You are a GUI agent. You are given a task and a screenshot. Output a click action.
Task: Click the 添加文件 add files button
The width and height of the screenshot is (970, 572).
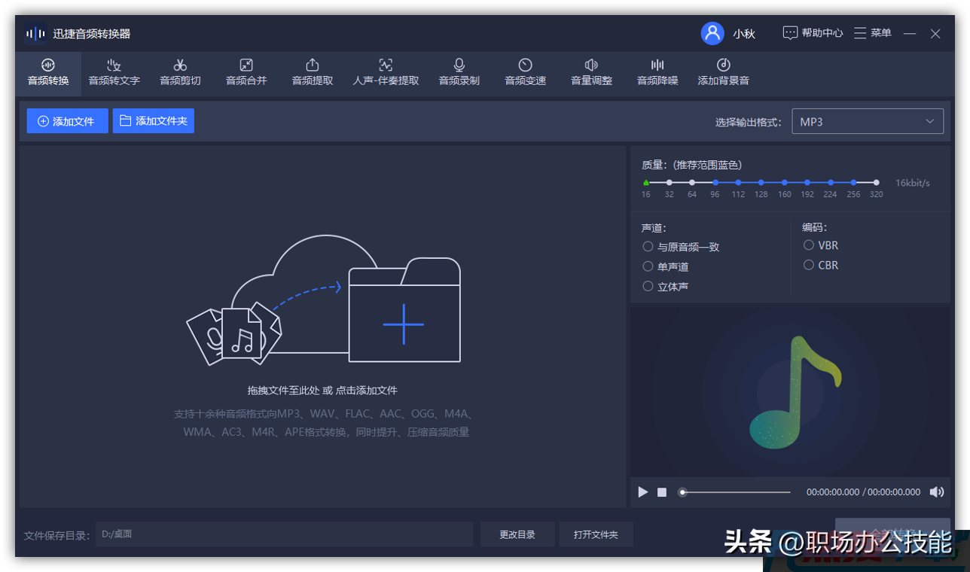point(67,120)
